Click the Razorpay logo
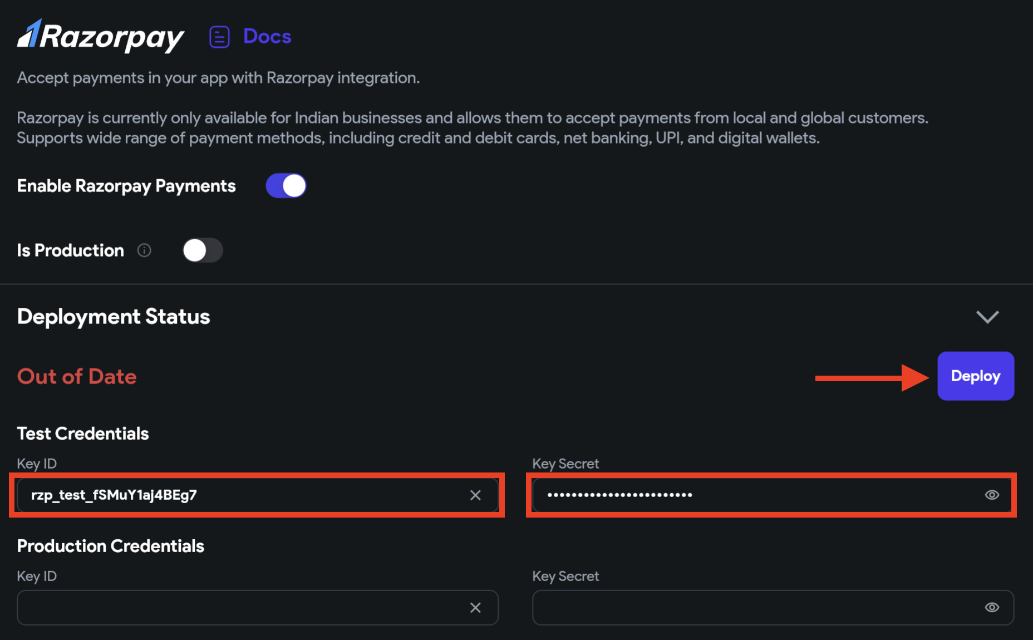This screenshot has width=1033, height=640. tap(101, 36)
